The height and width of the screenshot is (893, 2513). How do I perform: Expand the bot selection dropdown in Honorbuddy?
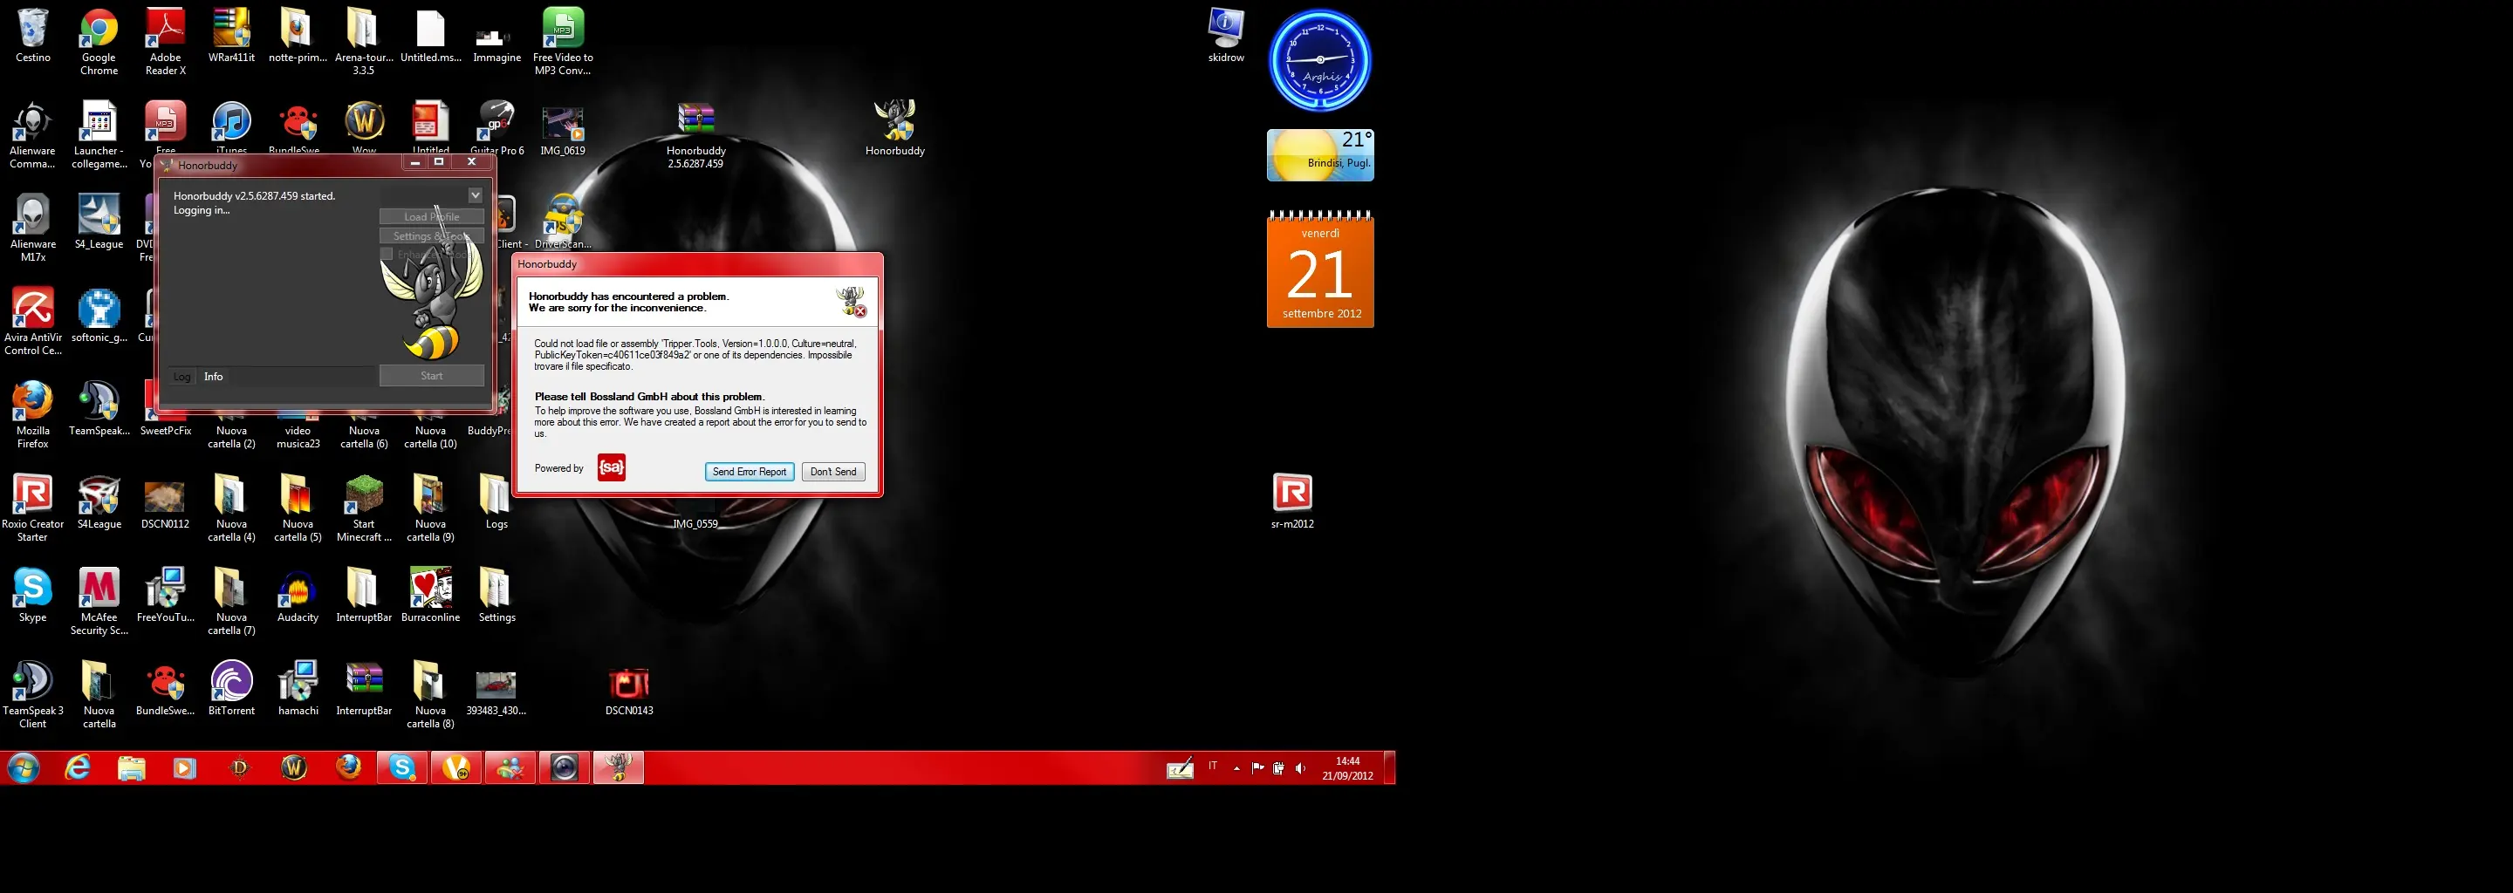tap(475, 195)
